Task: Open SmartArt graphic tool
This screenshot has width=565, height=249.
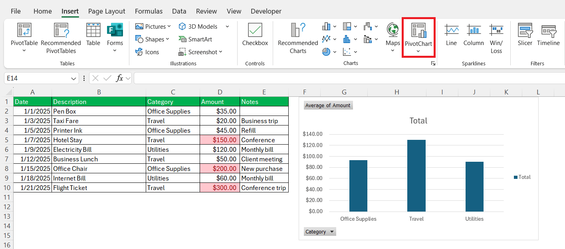Action: tap(195, 39)
